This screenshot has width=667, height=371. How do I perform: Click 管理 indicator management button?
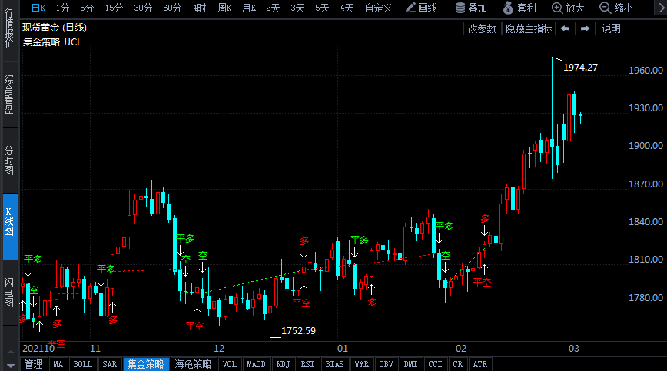click(x=33, y=365)
